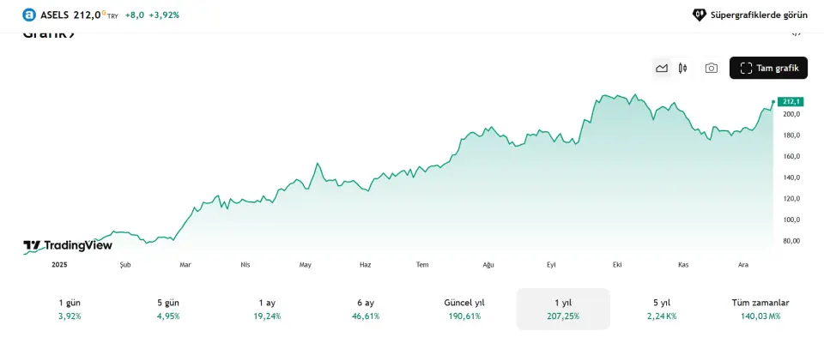Select the 5 gün time range
The height and width of the screenshot is (343, 824).
click(168, 309)
